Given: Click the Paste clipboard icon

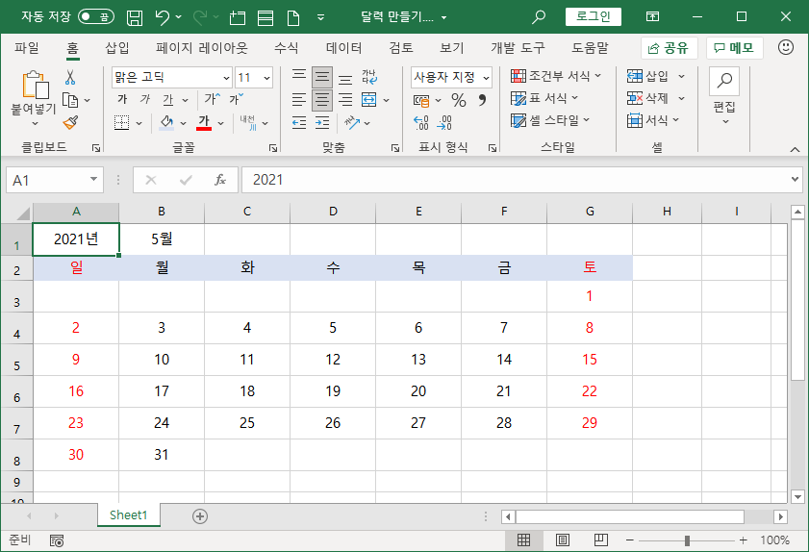Looking at the screenshot, I should coord(35,85).
